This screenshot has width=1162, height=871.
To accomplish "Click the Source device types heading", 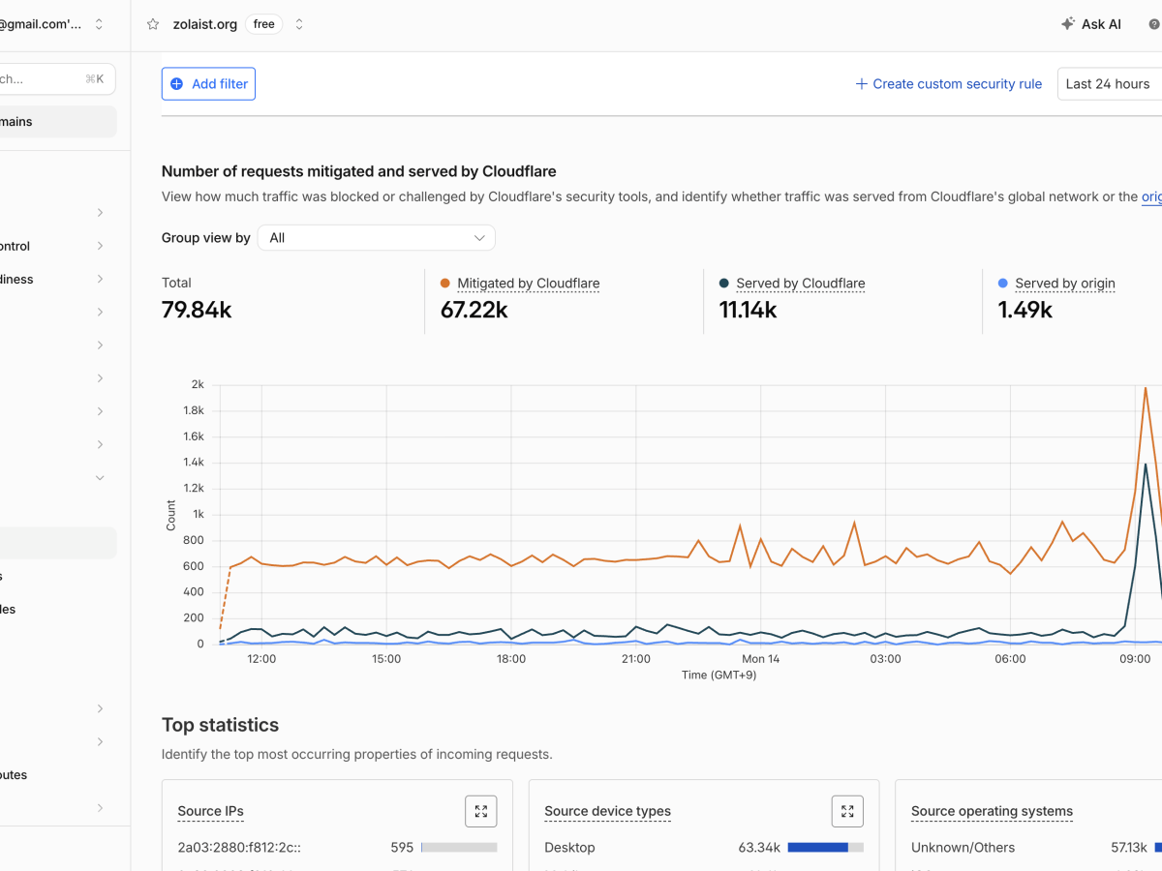I will coord(607,811).
